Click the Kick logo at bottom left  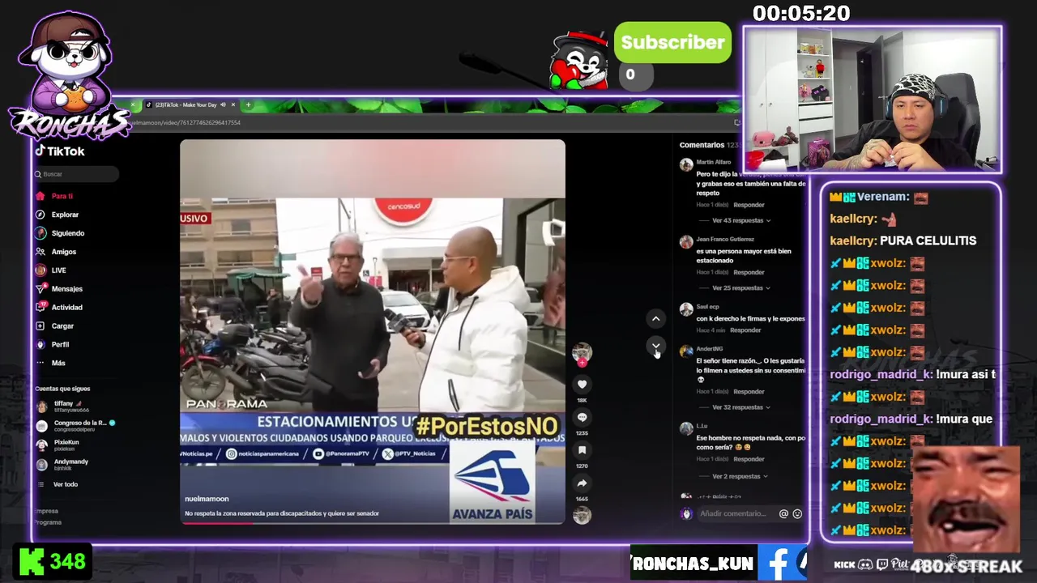click(x=32, y=562)
